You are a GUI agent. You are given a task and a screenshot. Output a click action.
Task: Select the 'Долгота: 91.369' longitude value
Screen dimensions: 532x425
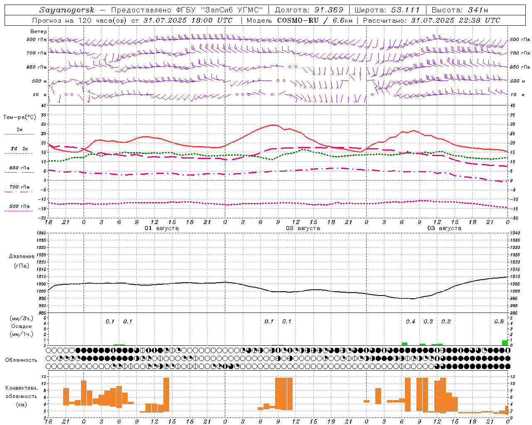pyautogui.click(x=309, y=10)
